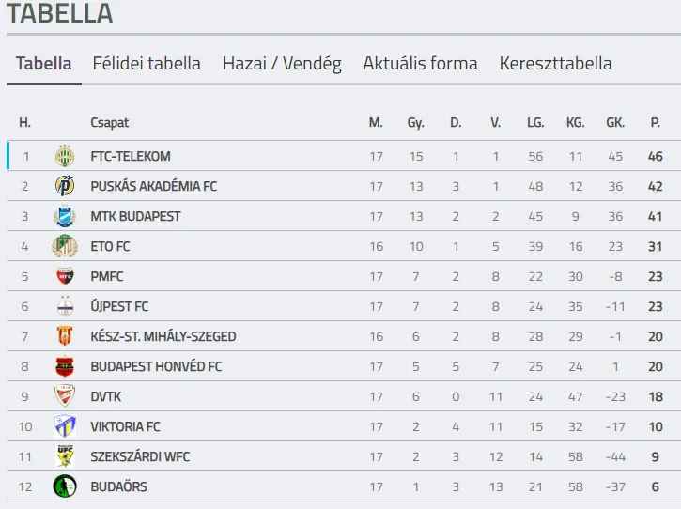The width and height of the screenshot is (681, 509).
Task: Select the Kereszttabella tab
Action: click(x=555, y=64)
